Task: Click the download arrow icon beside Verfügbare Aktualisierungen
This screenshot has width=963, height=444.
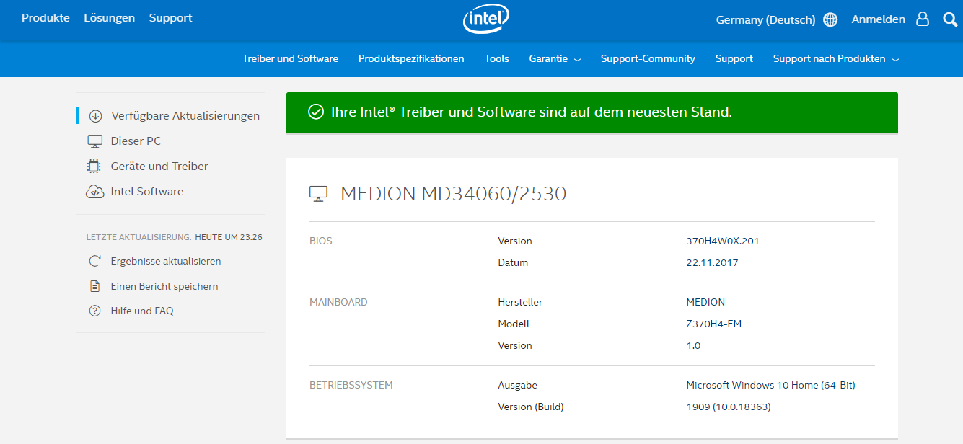Action: point(95,116)
